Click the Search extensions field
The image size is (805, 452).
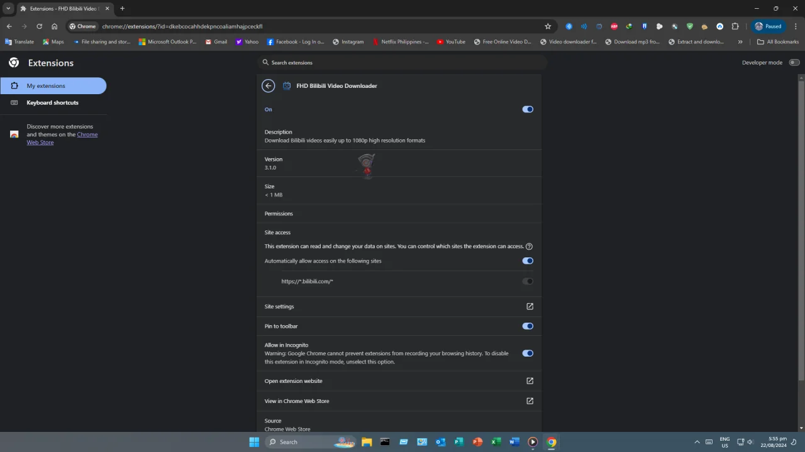coord(402,63)
